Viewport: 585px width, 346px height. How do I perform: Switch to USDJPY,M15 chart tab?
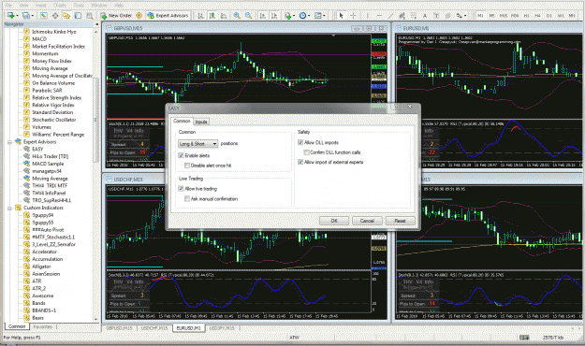coord(222,328)
